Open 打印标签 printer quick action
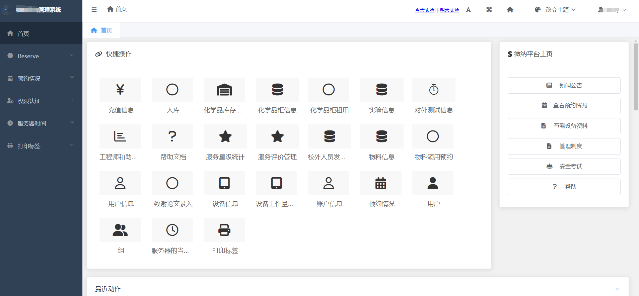This screenshot has width=639, height=296. [x=224, y=230]
